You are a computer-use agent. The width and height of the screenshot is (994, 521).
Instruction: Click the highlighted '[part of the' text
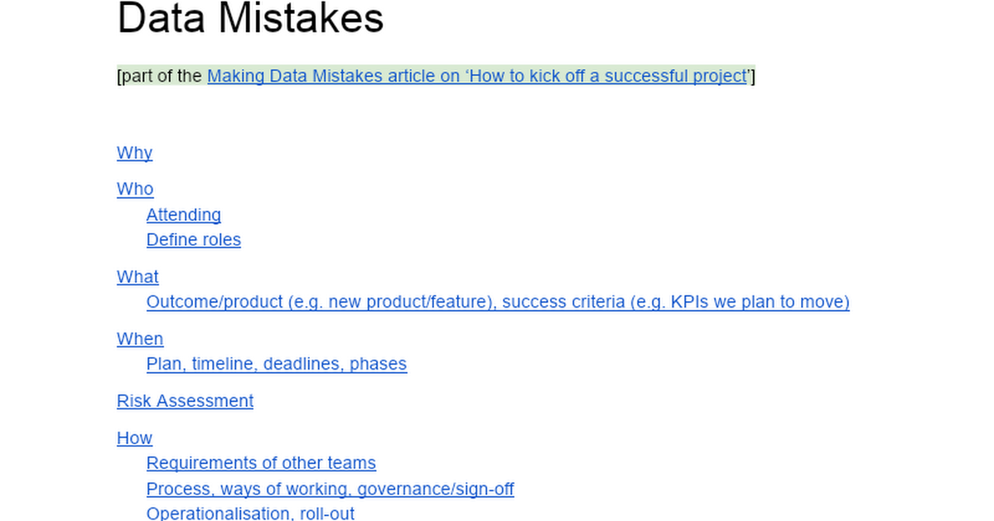[x=160, y=76]
